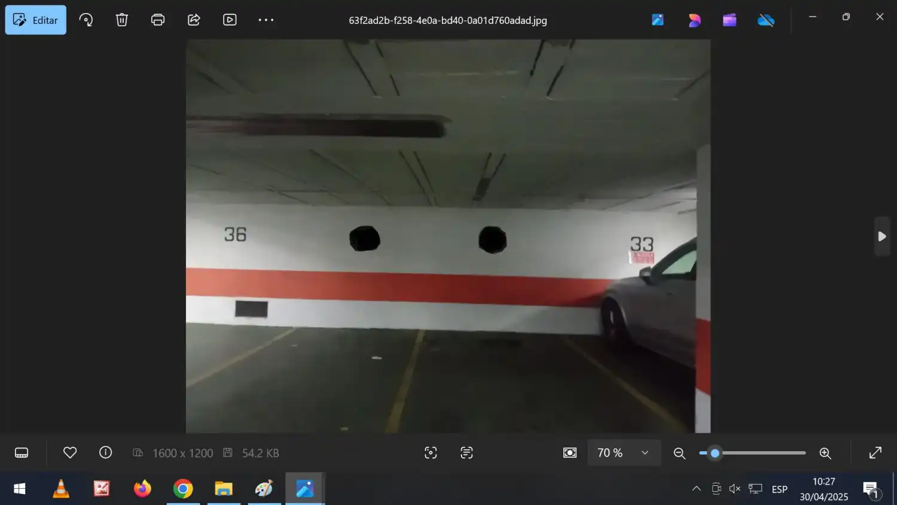897x505 pixels.
Task: Open the Editar image editor
Action: point(36,20)
